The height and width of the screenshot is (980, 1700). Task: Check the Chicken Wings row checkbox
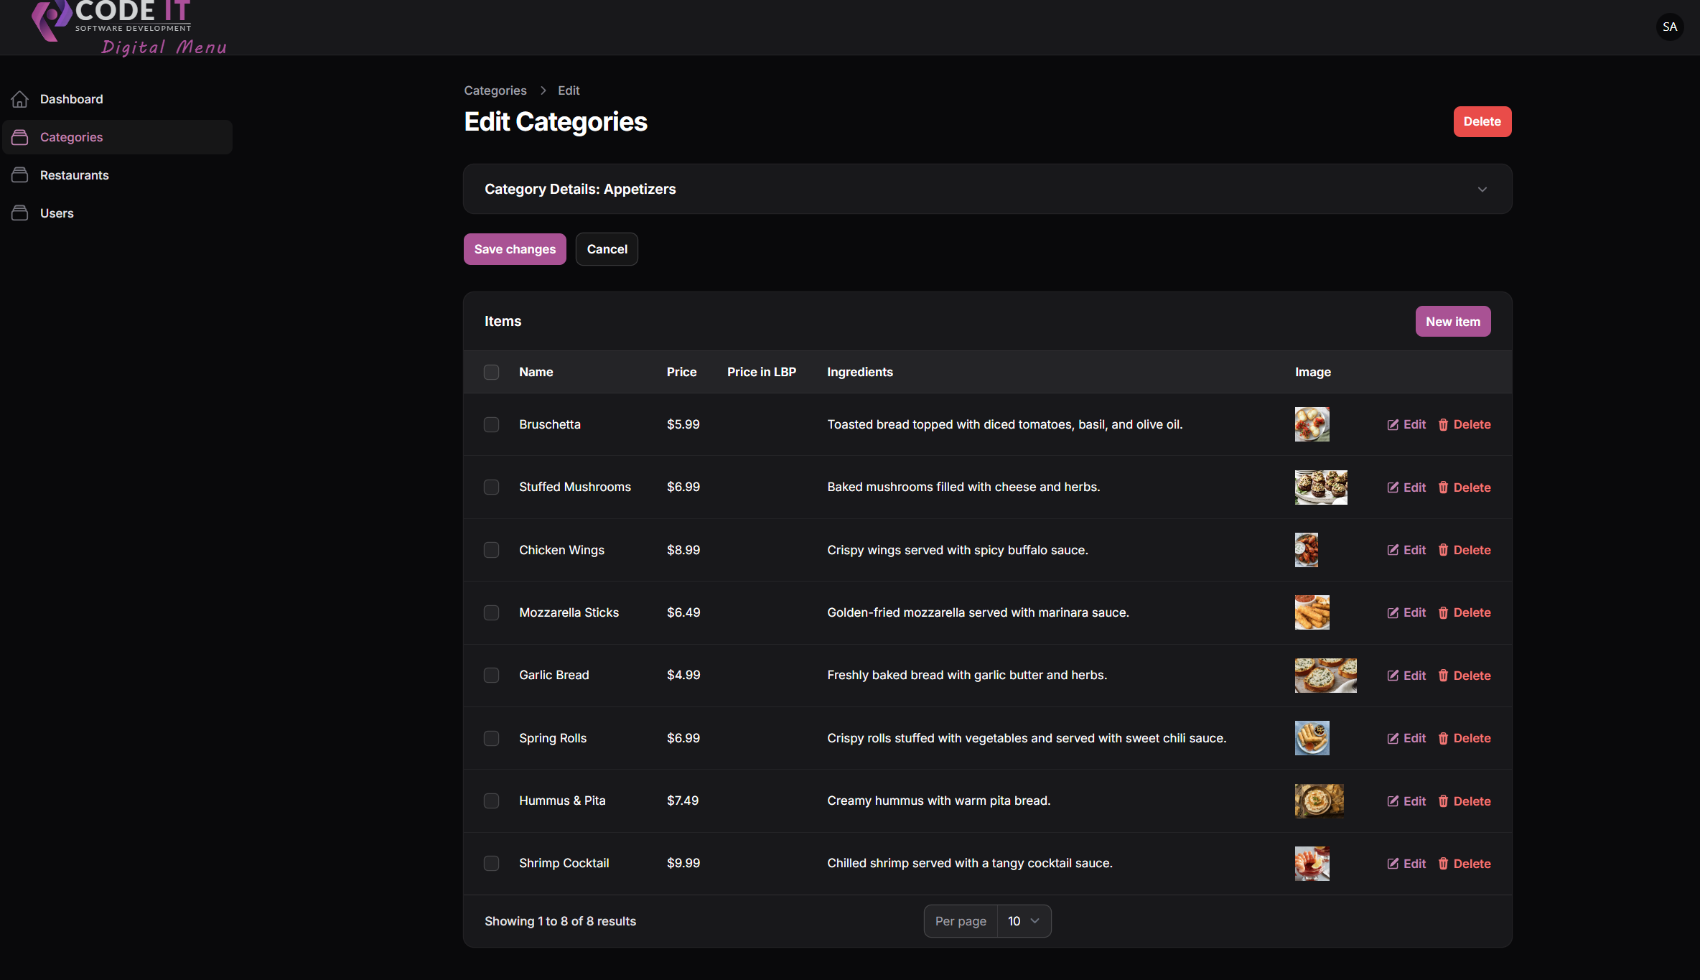pos(491,550)
